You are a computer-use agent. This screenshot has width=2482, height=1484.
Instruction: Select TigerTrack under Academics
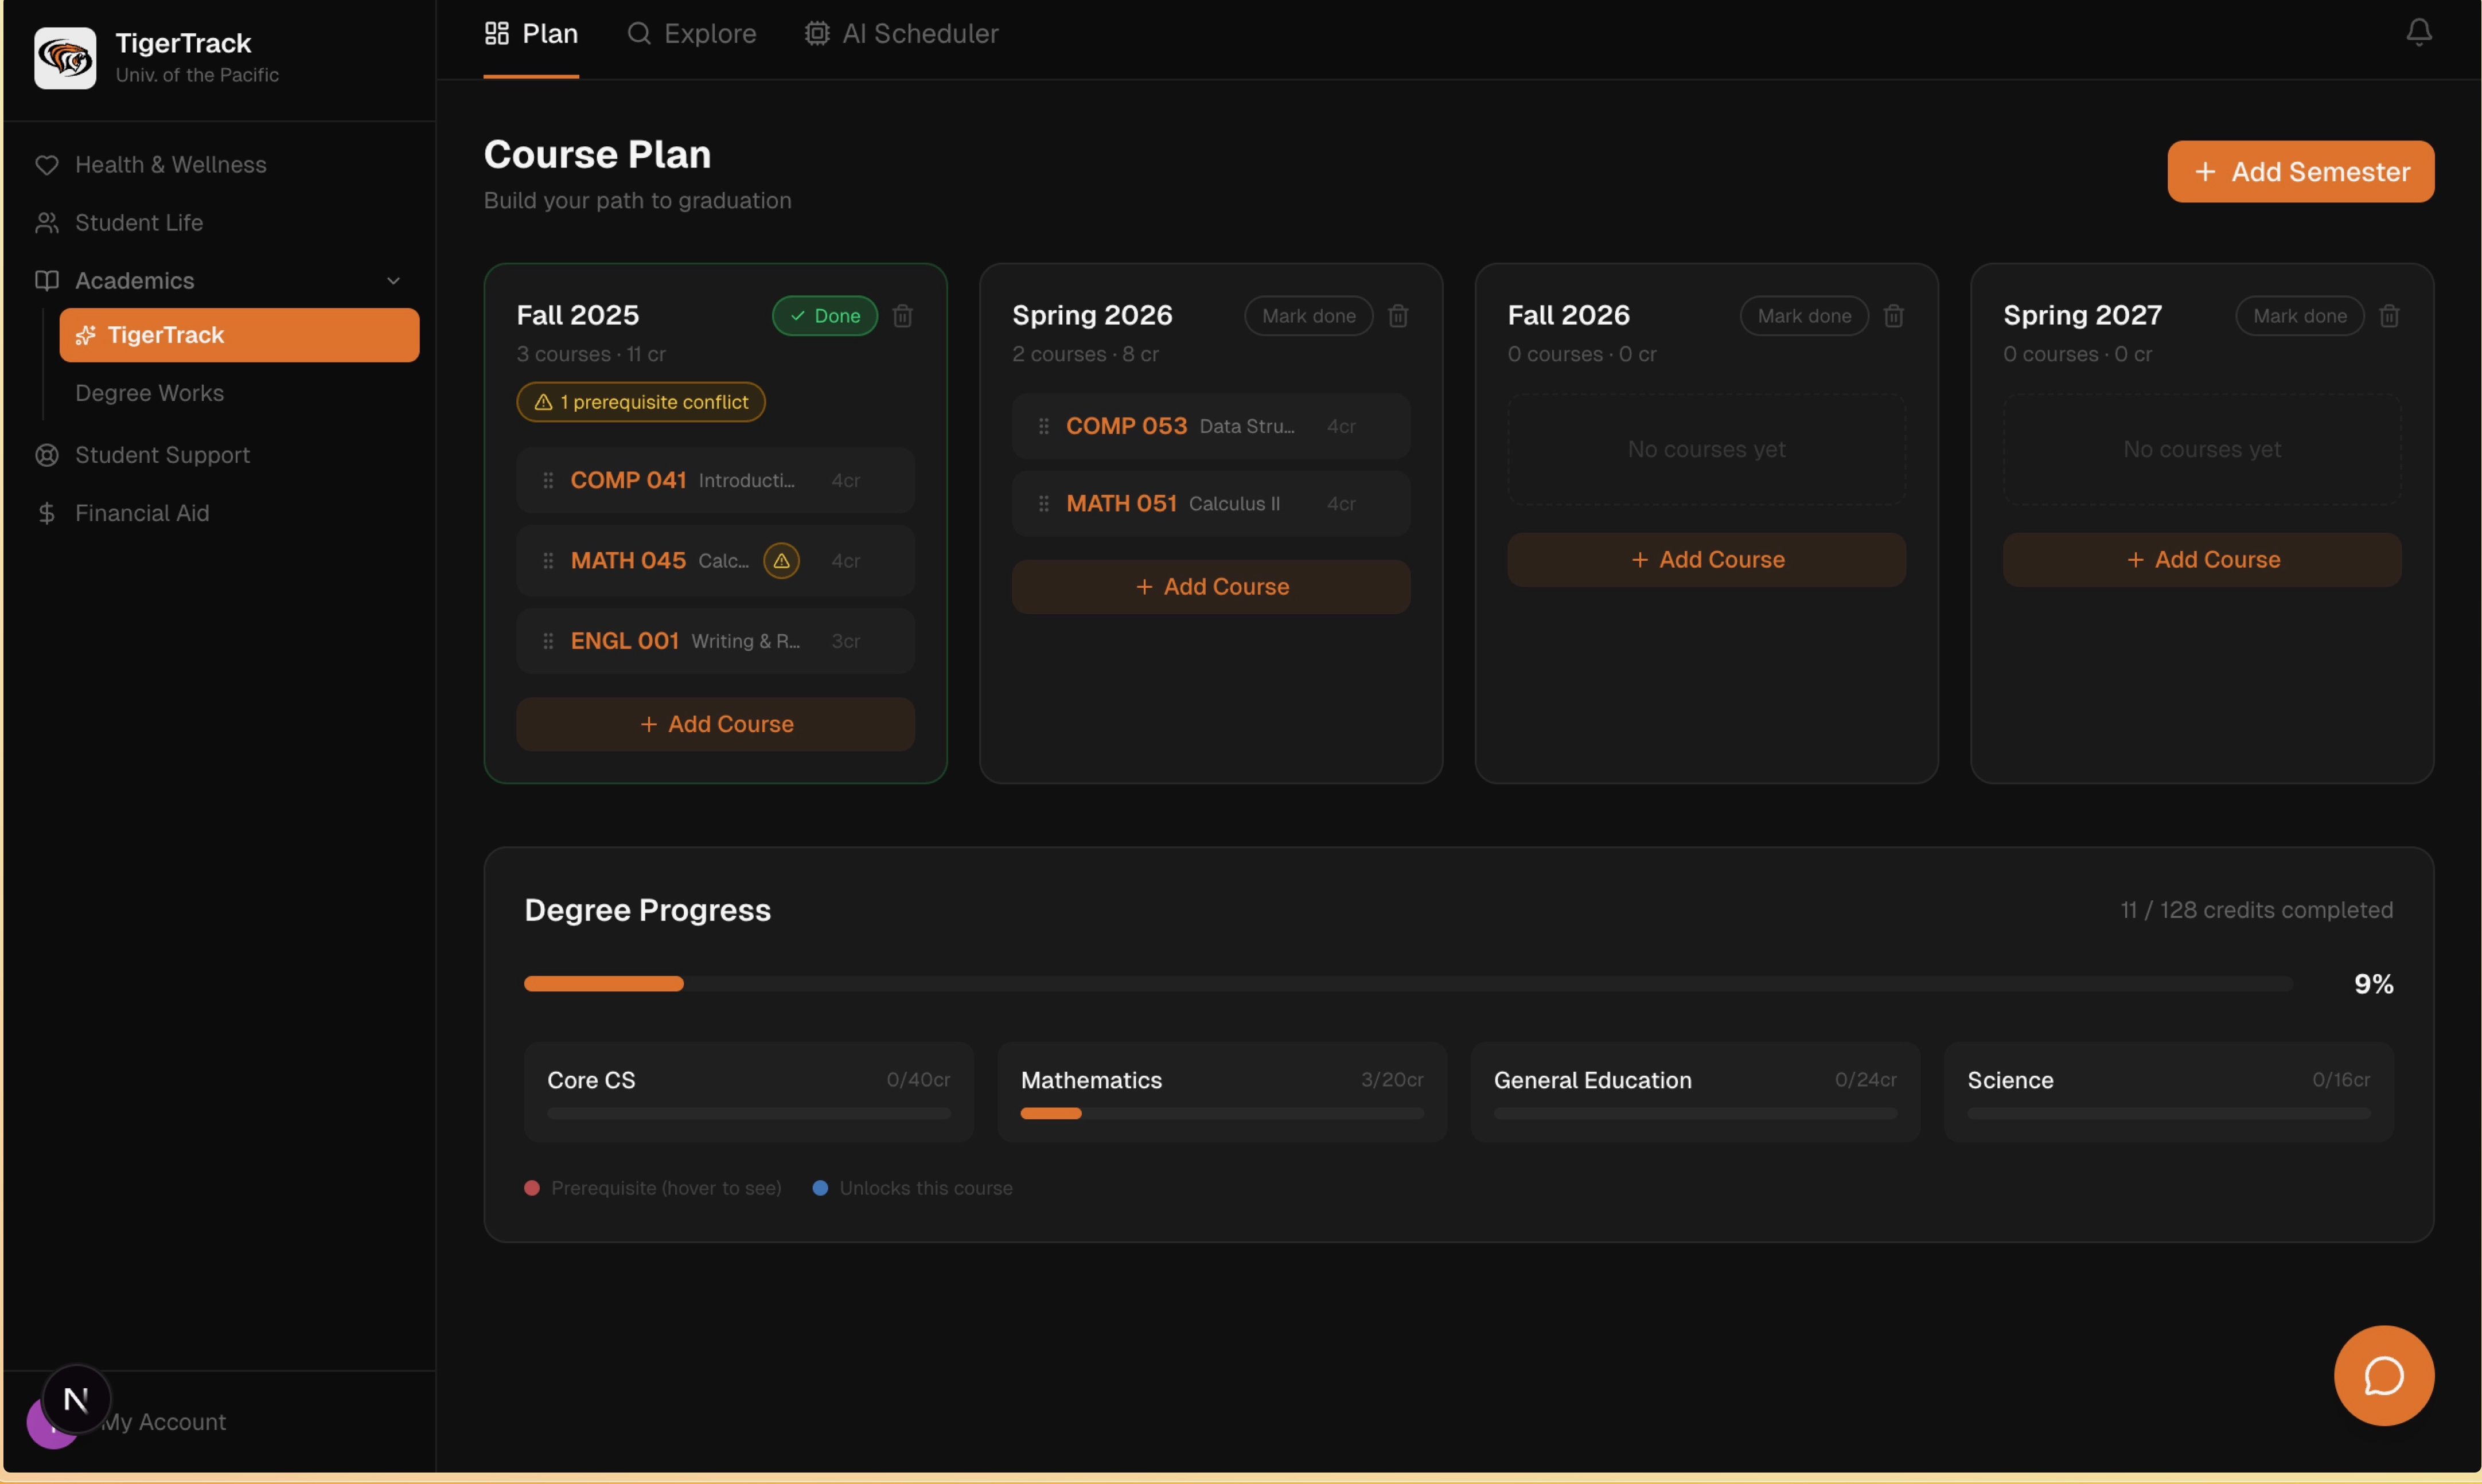(239, 335)
